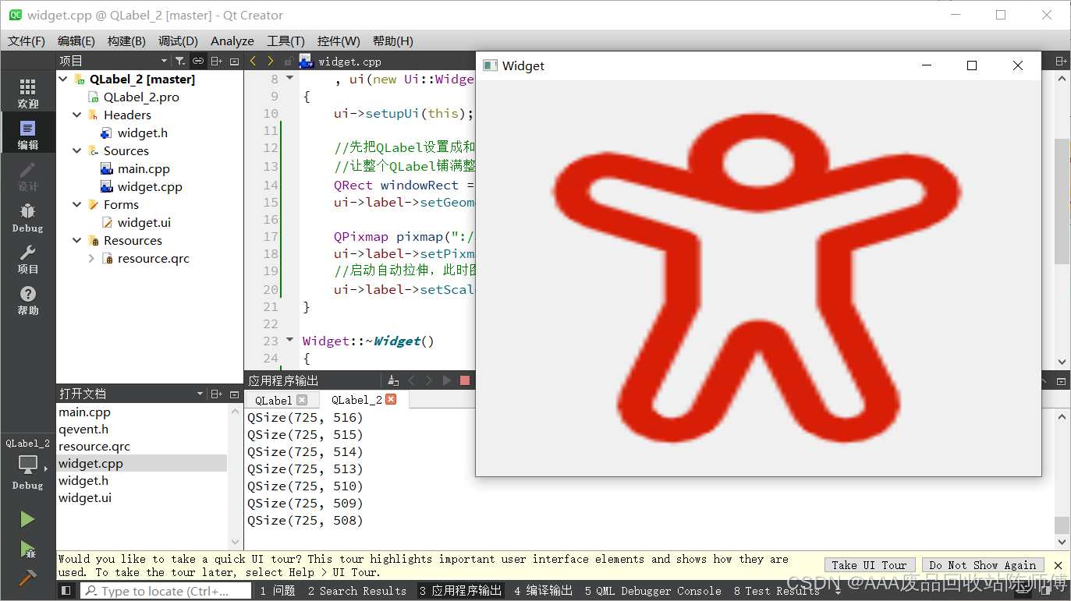This screenshot has width=1071, height=601.
Task: Build the project with the hammer icon
Action: tap(27, 578)
